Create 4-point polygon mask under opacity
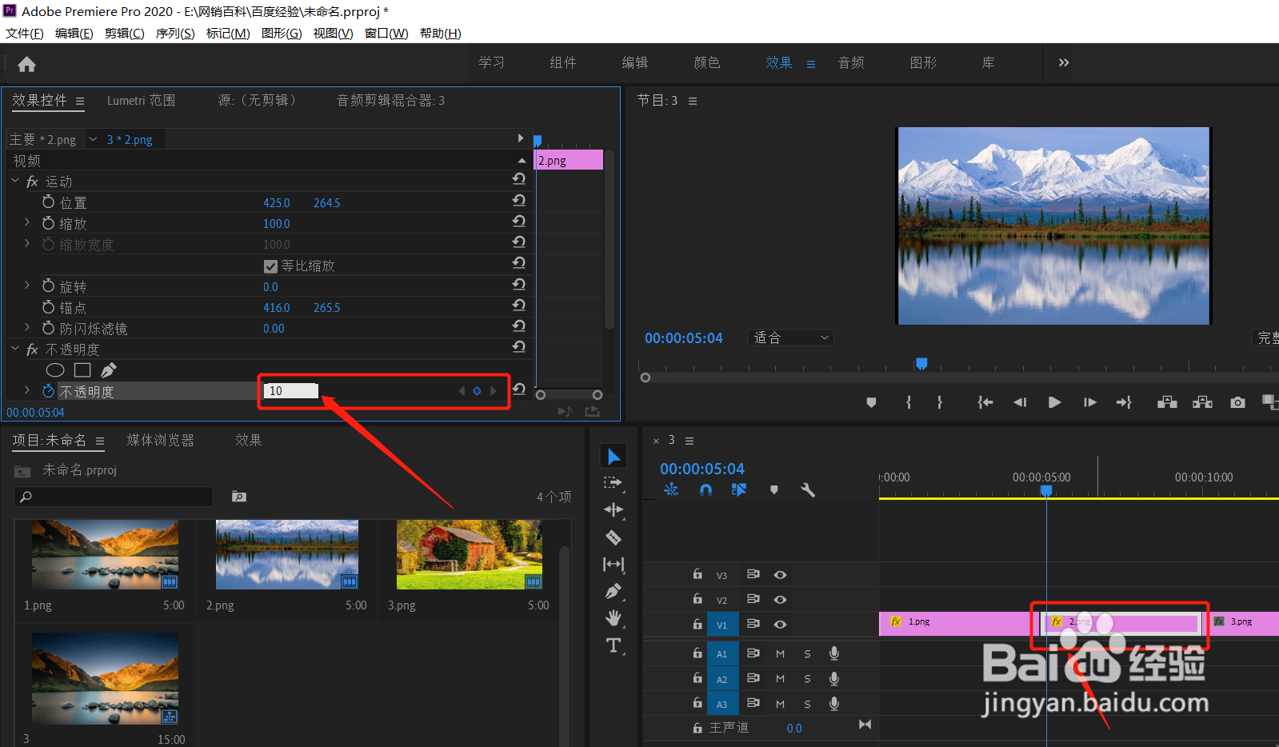This screenshot has height=747, width=1279. click(82, 370)
